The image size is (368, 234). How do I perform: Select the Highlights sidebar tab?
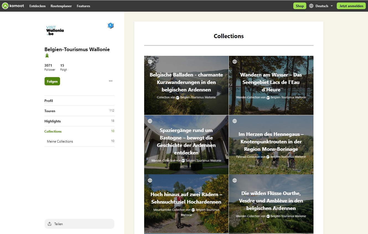coord(53,121)
